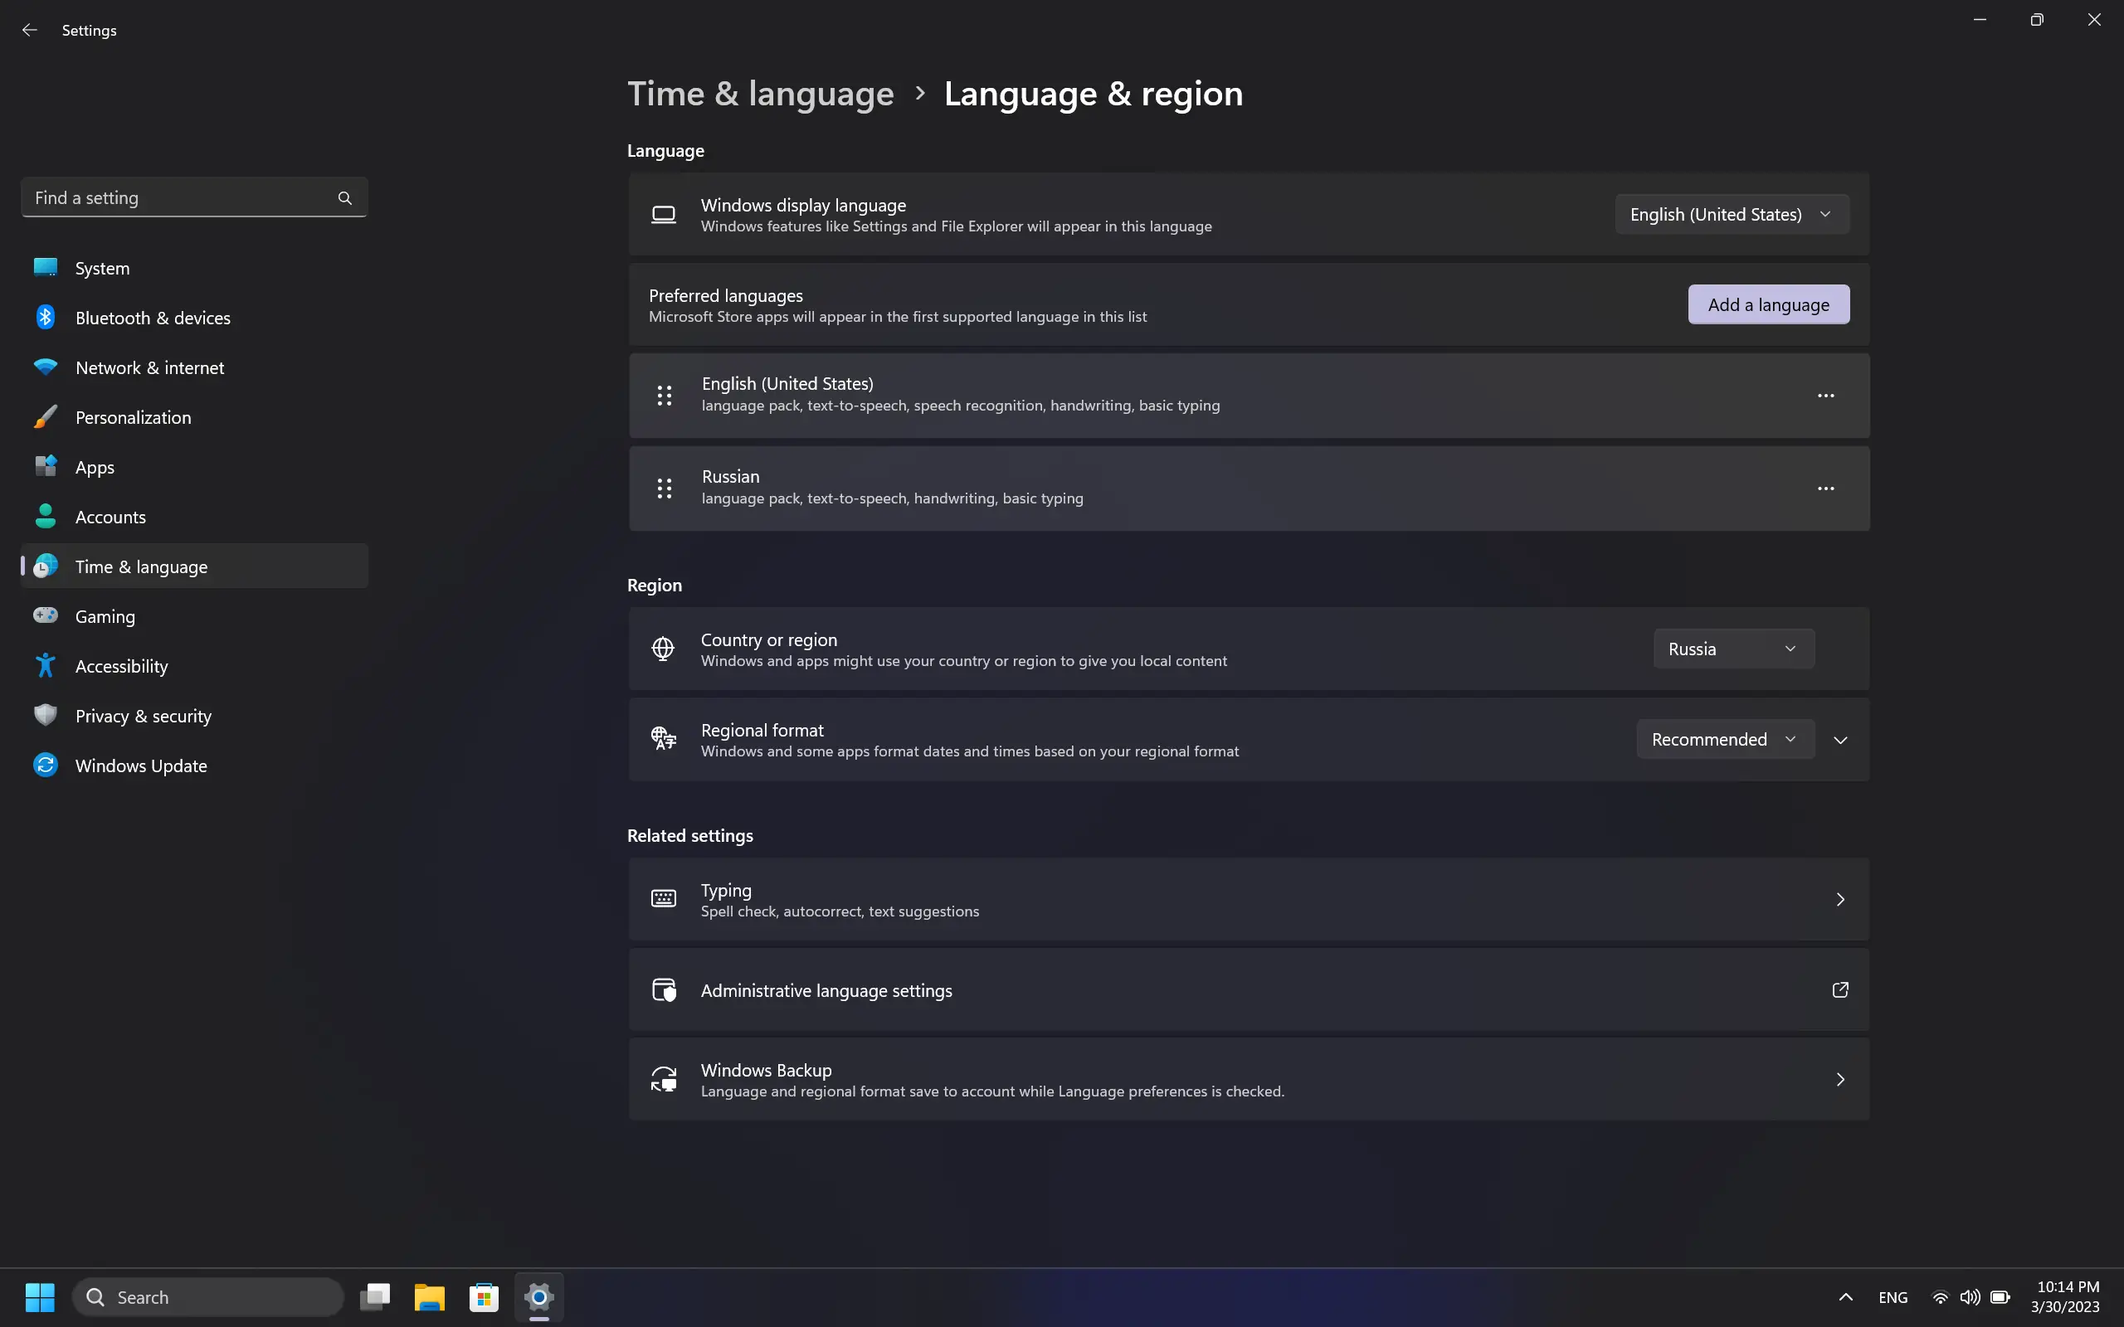
Task: Open the Regional format Recommended dropdown
Action: click(x=1724, y=740)
